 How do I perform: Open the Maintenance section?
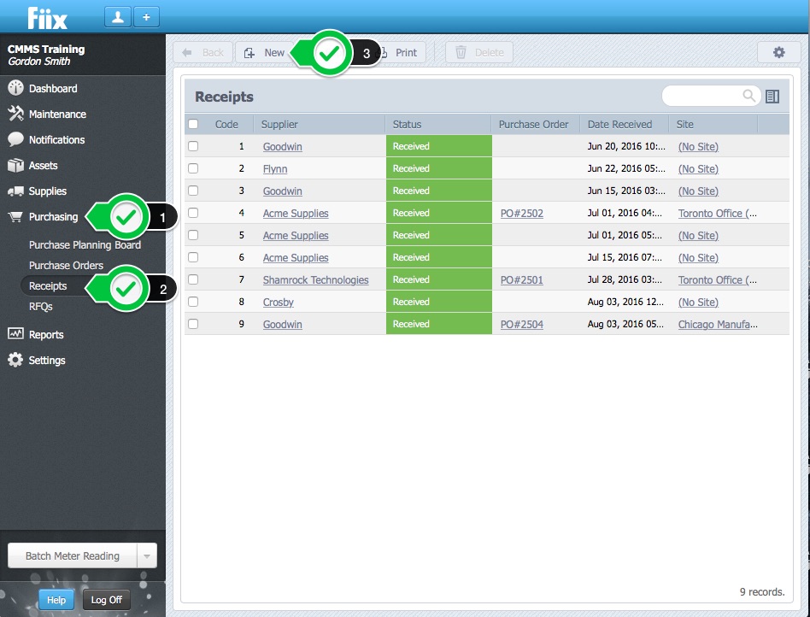tap(57, 115)
